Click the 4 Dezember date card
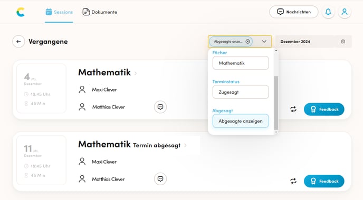The width and height of the screenshot is (363, 200). pos(42,88)
